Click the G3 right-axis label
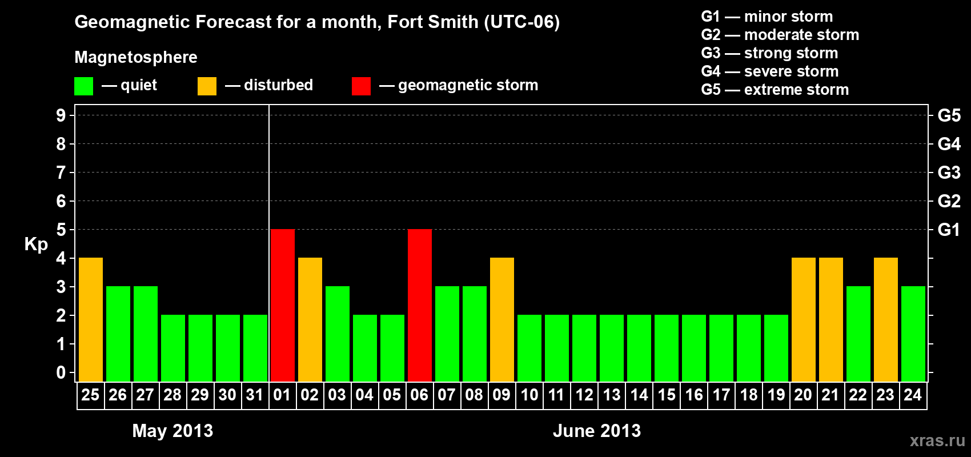Screen dimensions: 971x457 click(949, 173)
